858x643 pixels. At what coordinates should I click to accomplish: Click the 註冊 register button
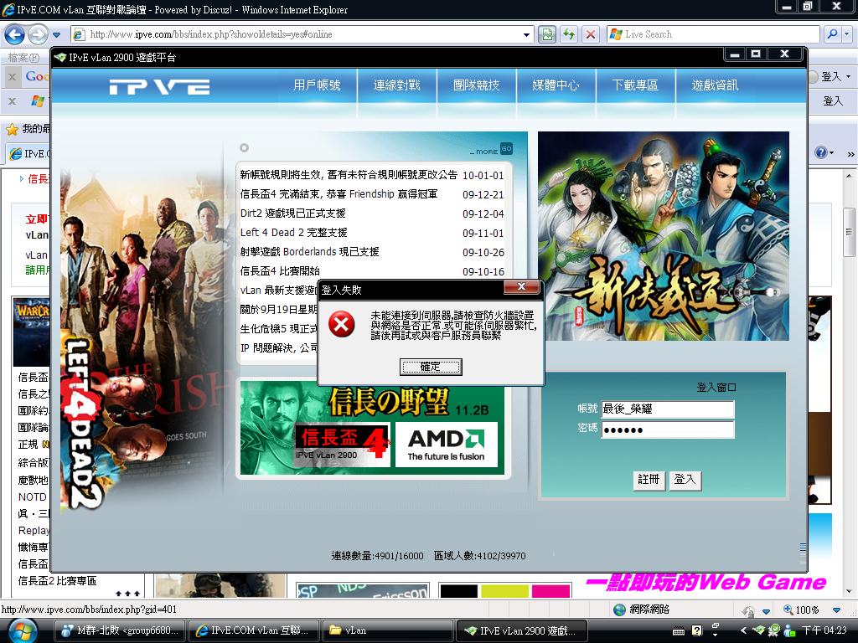[649, 480]
